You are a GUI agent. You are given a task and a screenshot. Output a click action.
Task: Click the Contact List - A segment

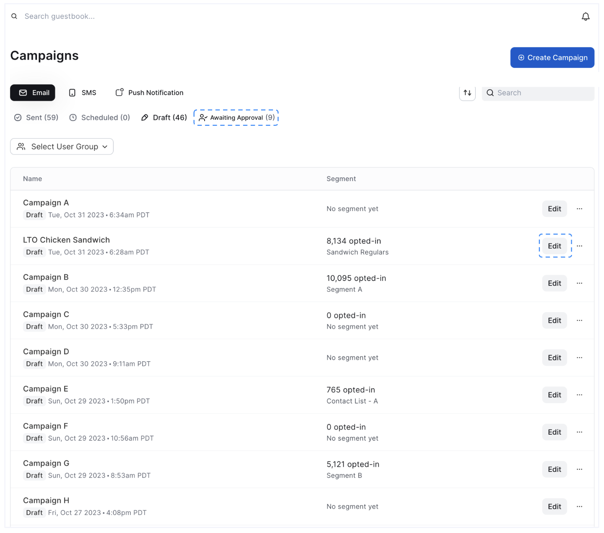pos(352,401)
